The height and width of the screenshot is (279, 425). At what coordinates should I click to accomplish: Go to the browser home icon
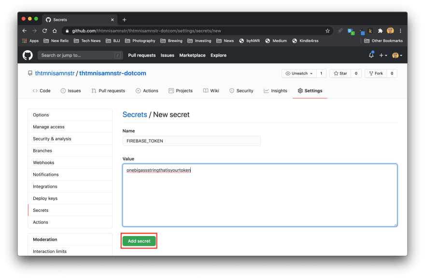click(55, 31)
